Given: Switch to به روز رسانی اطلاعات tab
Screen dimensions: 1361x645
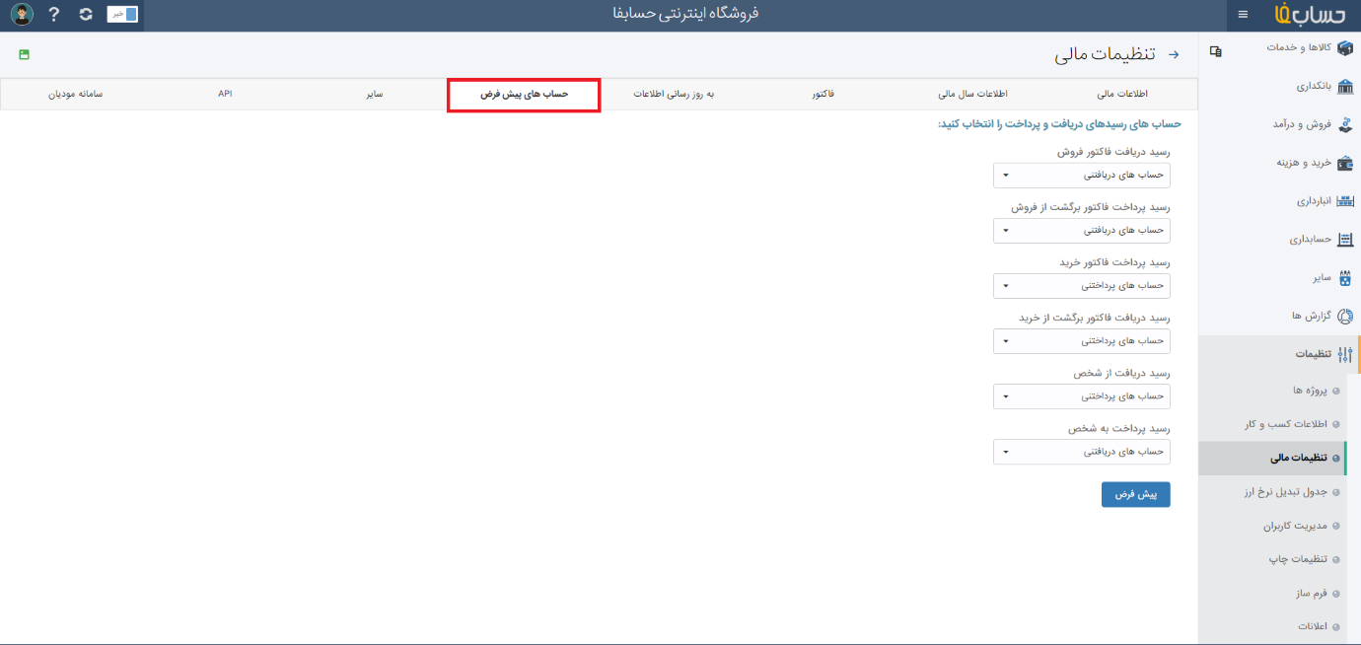Looking at the screenshot, I should coord(674,94).
